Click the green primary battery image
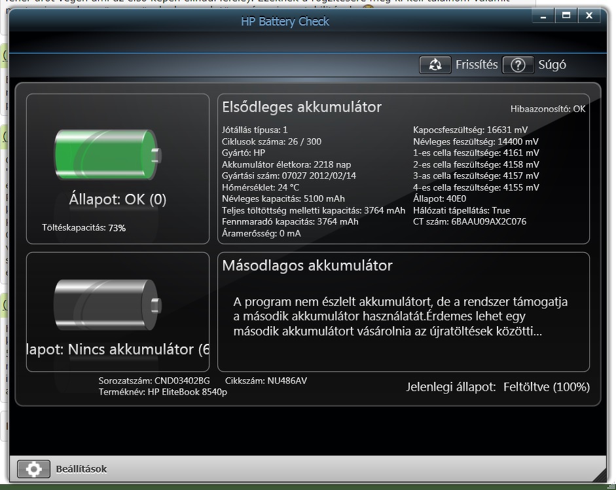 point(107,155)
